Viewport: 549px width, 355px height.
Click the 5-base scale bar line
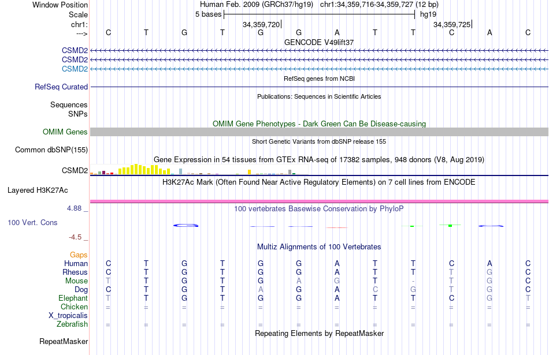(320, 14)
